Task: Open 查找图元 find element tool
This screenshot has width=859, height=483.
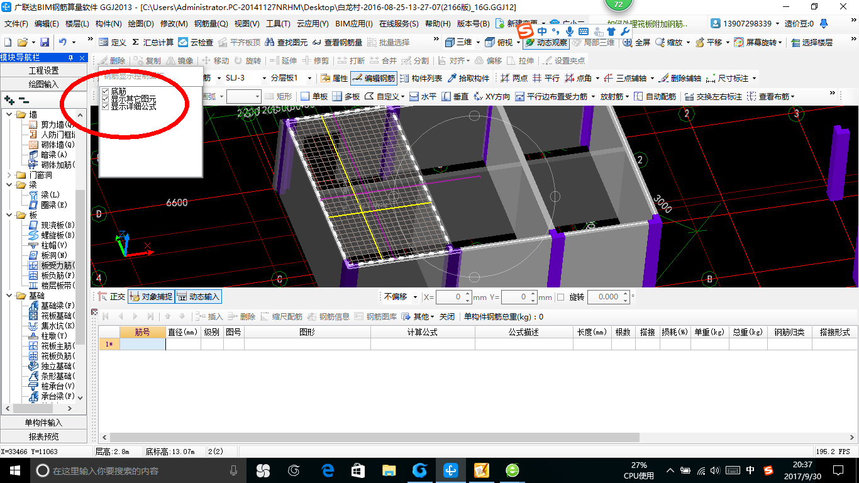Action: click(x=287, y=42)
